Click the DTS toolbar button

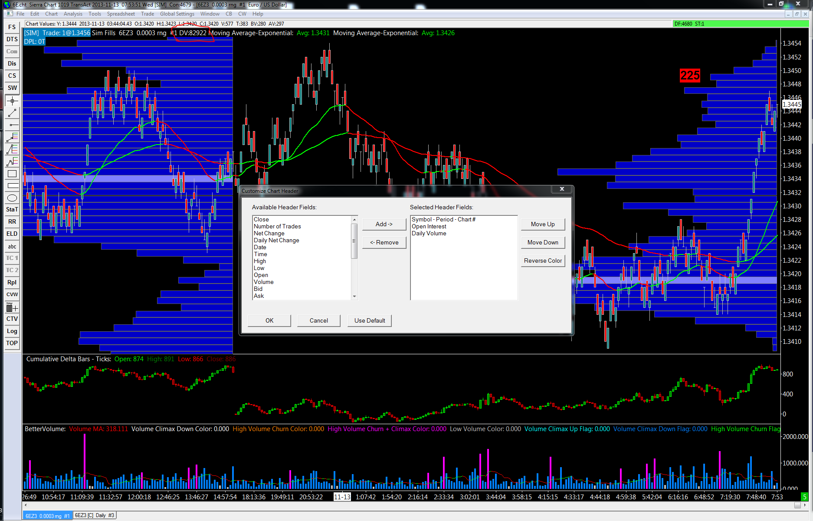tap(12, 39)
